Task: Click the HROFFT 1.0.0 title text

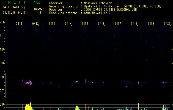Action: [22, 2]
